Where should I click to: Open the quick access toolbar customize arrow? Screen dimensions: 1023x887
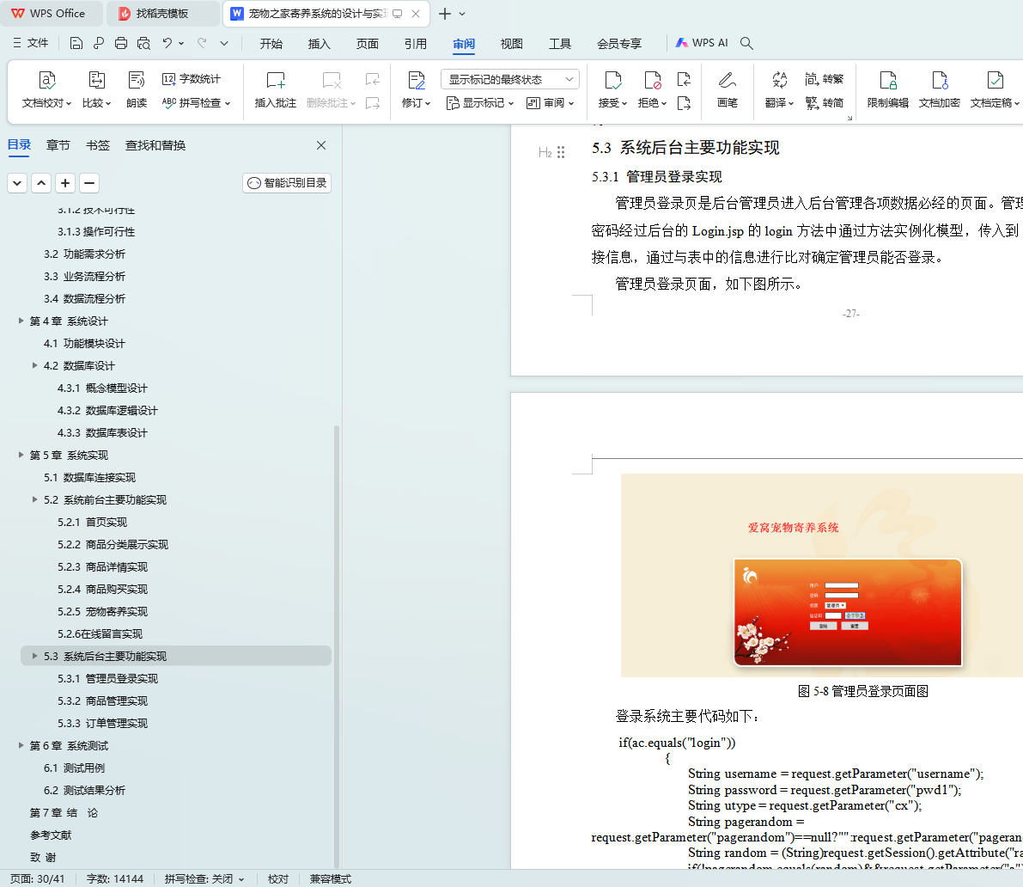(x=224, y=43)
